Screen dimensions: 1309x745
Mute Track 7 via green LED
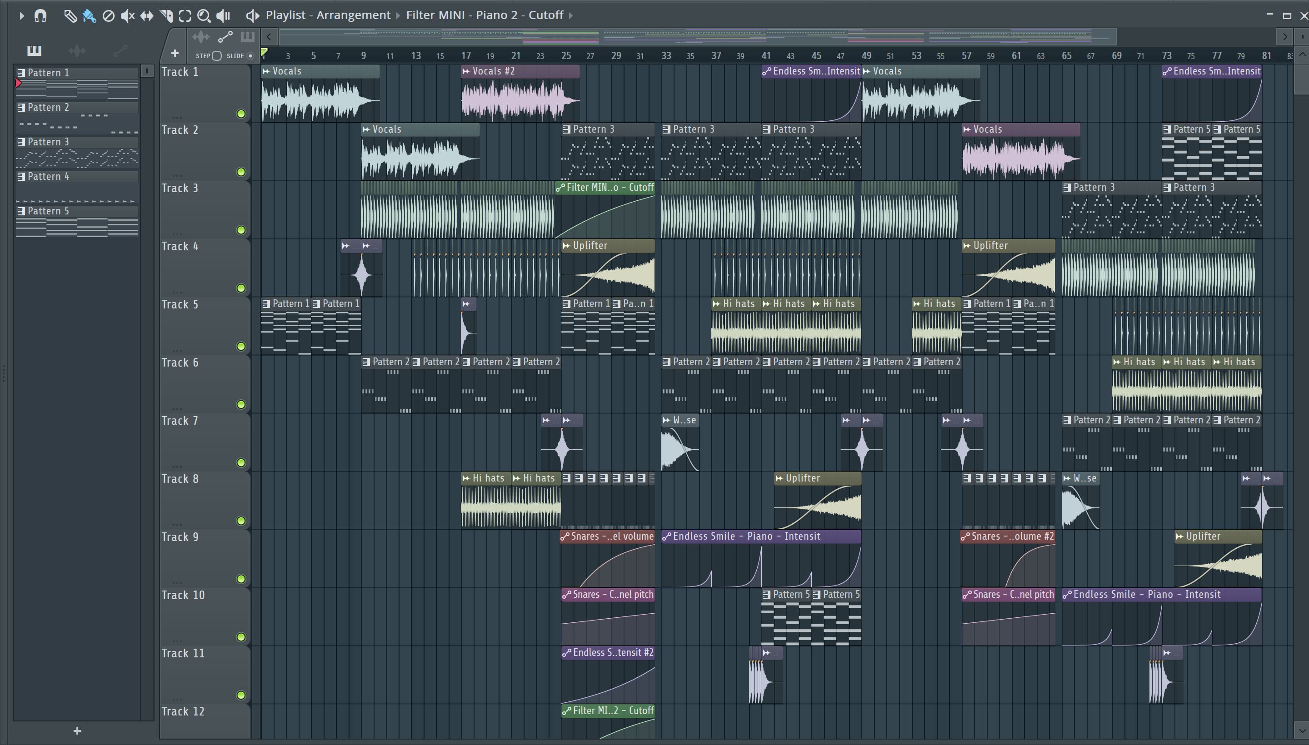pos(241,462)
